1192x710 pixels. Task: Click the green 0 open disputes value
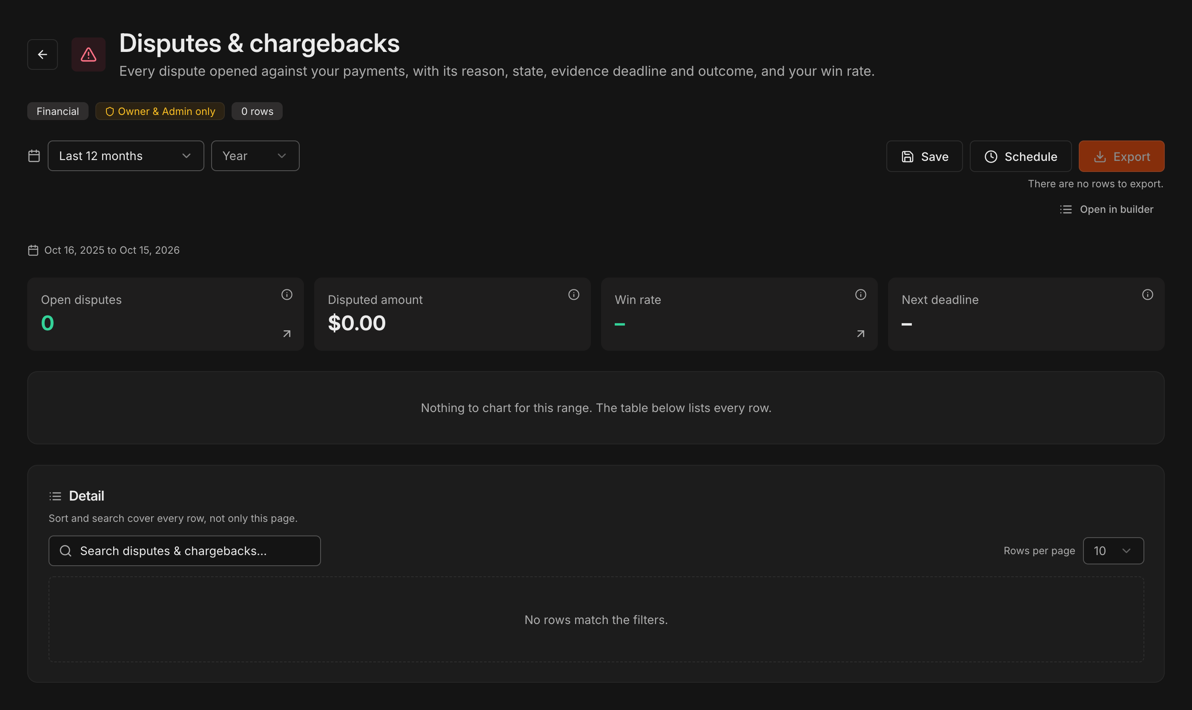tap(47, 323)
